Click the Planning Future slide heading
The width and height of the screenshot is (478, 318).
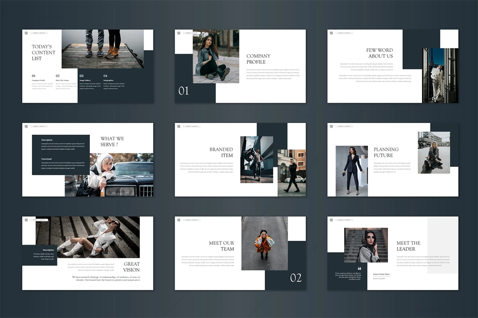pyautogui.click(x=386, y=152)
